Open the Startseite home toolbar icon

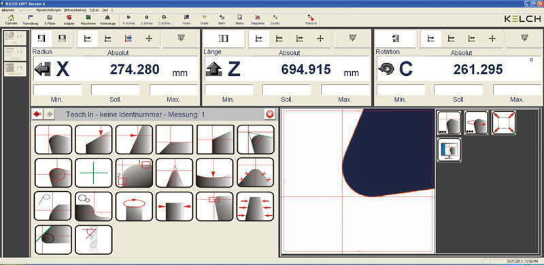(x=11, y=20)
